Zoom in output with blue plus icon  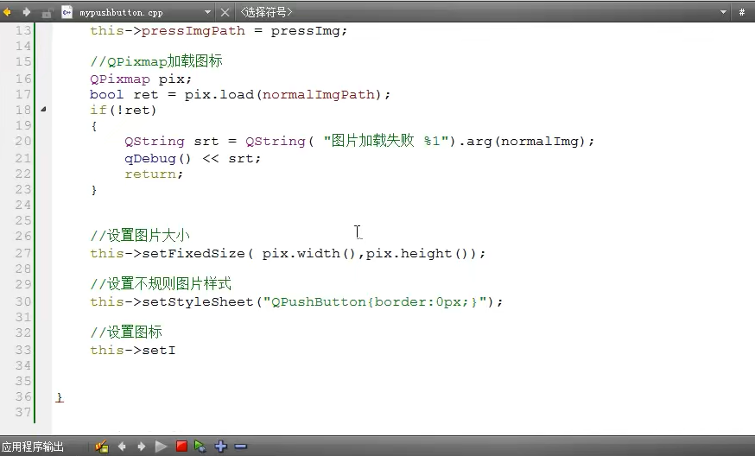tap(221, 446)
